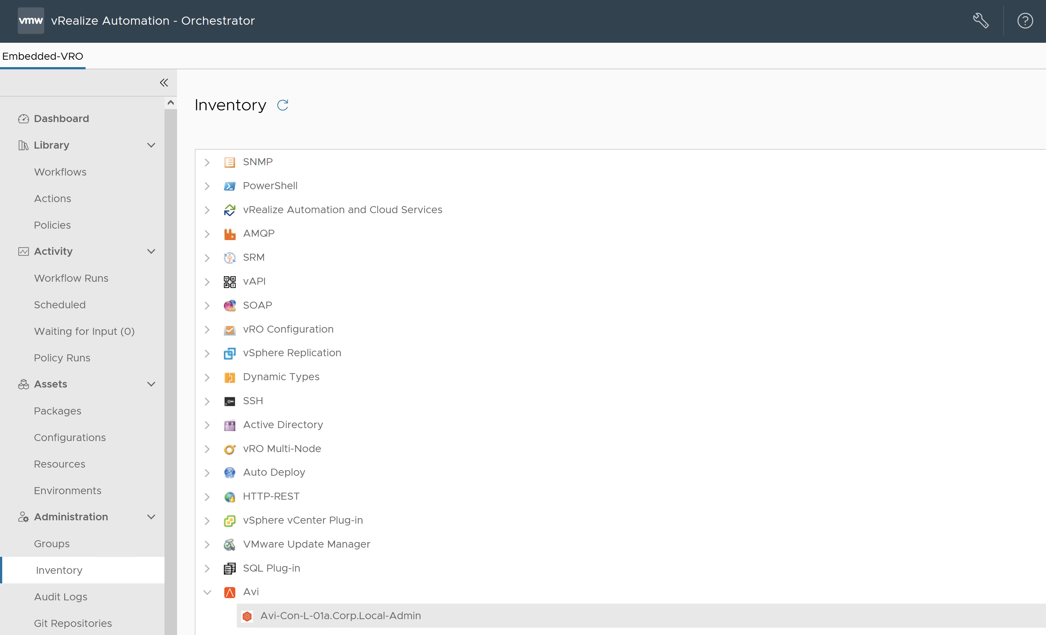Click the HTTP-REST globe icon
Image resolution: width=1046 pixels, height=635 pixels.
tap(230, 497)
